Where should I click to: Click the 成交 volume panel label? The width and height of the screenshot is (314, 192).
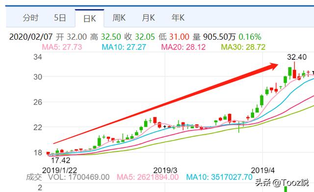(x=34, y=177)
